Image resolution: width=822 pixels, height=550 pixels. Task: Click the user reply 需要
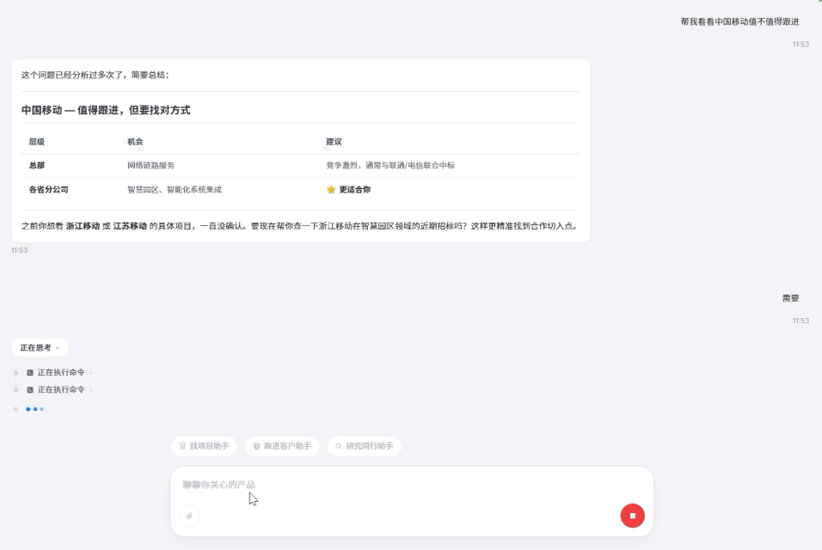790,298
